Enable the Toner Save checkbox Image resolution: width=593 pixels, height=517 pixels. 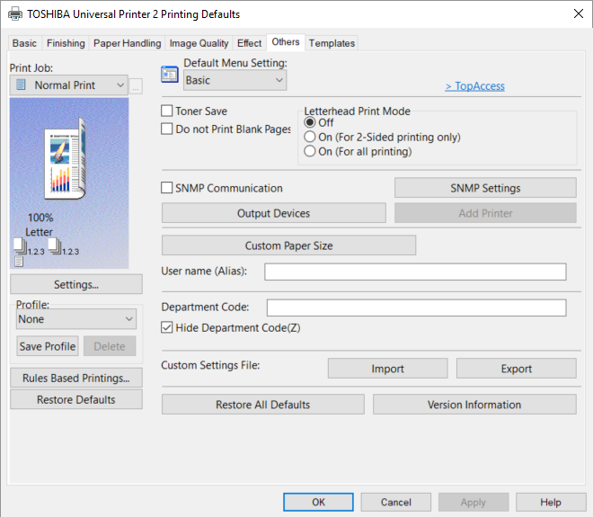click(x=167, y=111)
